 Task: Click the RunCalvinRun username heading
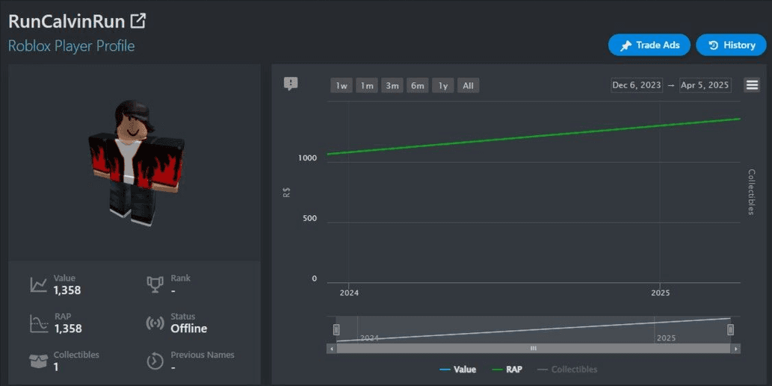67,21
